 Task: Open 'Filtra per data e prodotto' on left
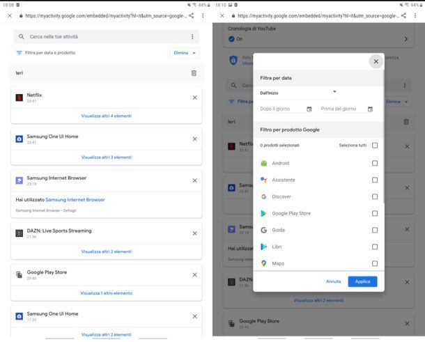(x=46, y=53)
